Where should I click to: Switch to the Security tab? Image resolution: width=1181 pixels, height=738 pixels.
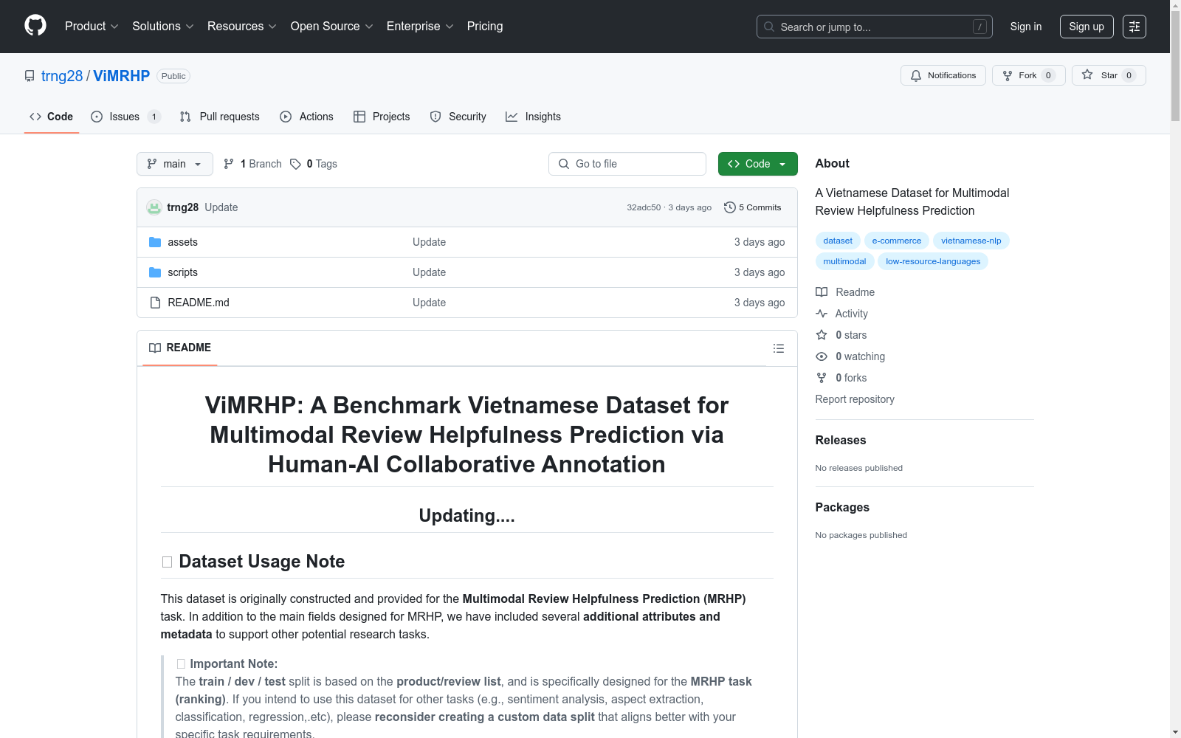pyautogui.click(x=458, y=117)
